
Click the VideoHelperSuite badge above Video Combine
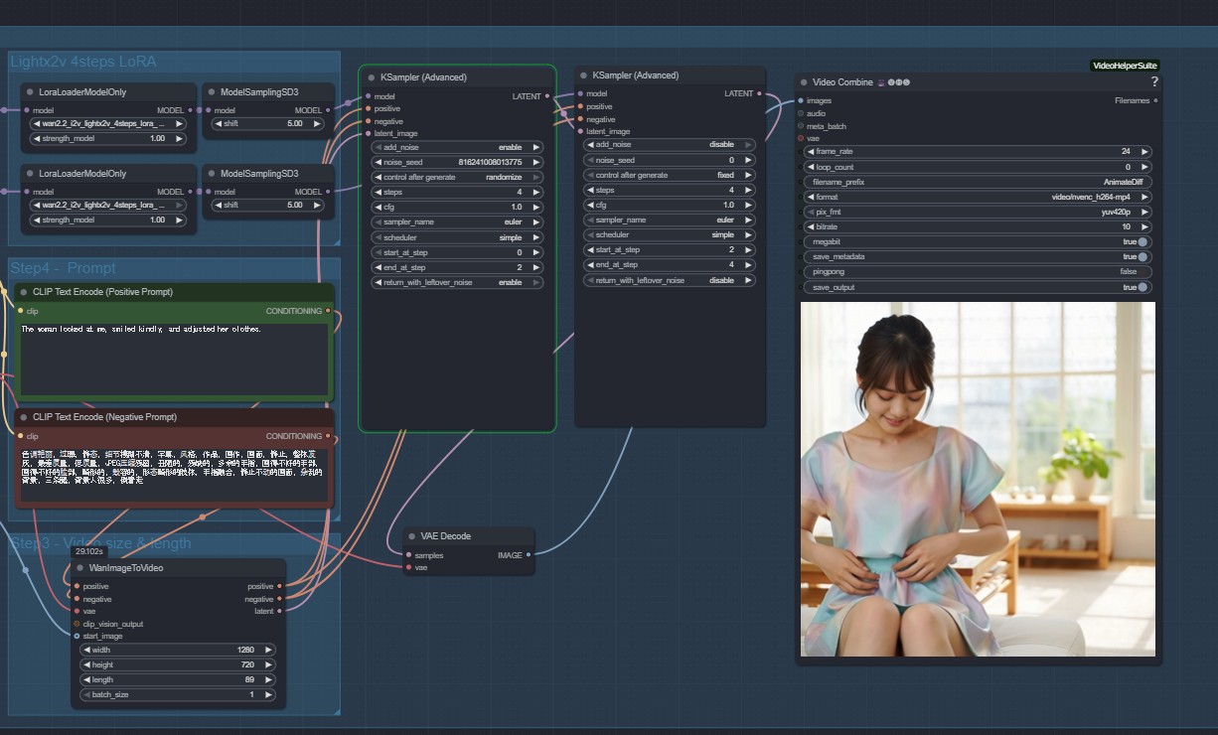point(1124,66)
